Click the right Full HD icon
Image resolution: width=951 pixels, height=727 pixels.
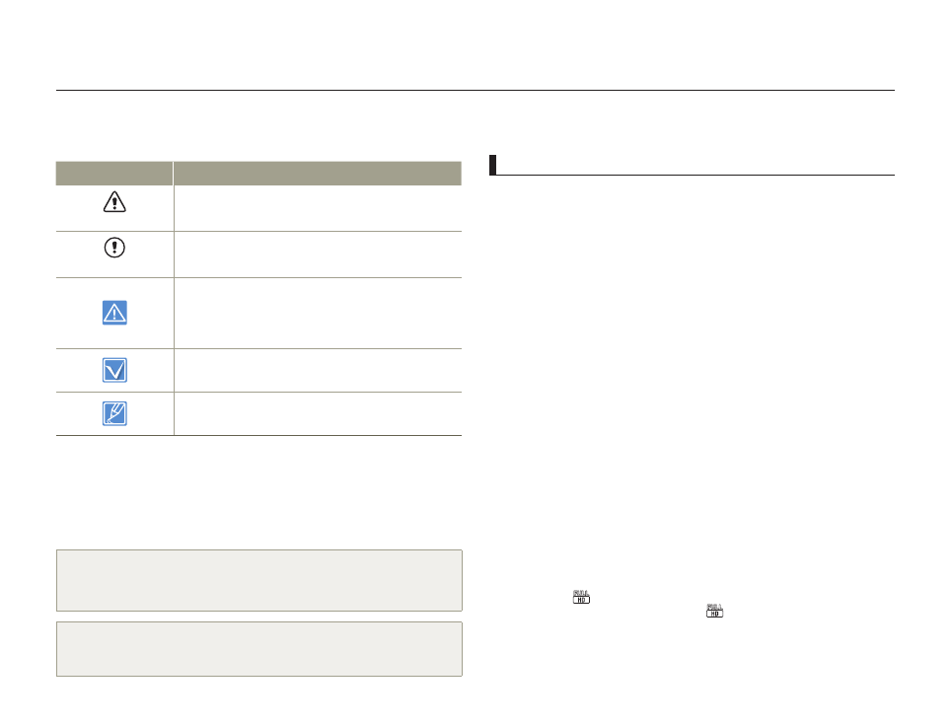click(715, 612)
